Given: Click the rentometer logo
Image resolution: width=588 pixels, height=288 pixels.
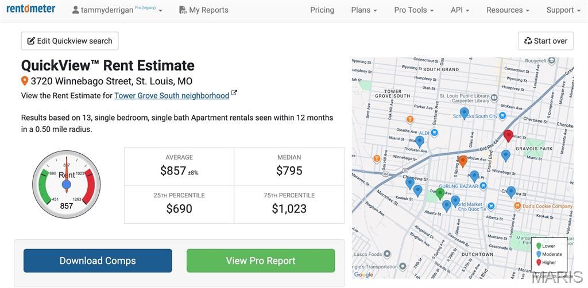Looking at the screenshot, I should coord(31,9).
